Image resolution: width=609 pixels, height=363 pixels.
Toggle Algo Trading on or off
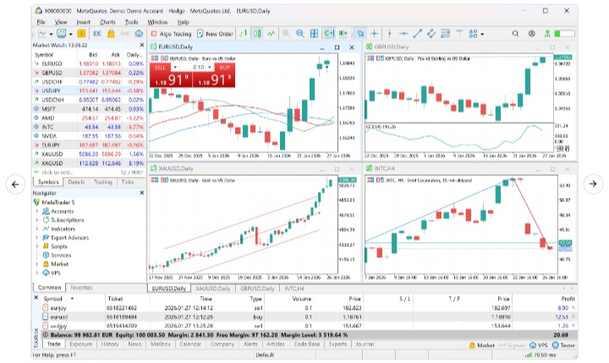(171, 34)
